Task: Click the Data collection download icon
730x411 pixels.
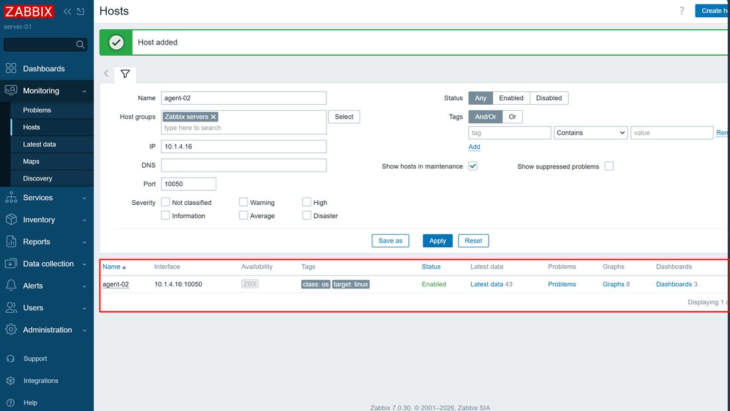Action: (11, 264)
